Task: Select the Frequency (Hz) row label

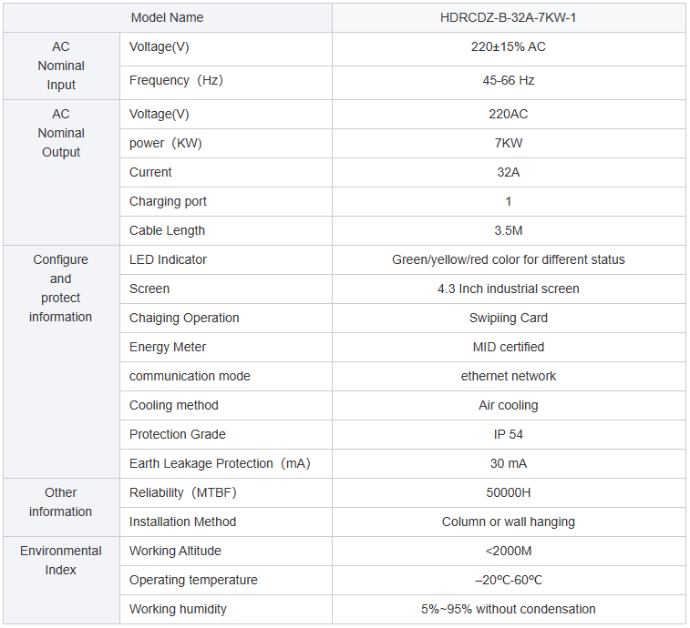Action: point(176,80)
